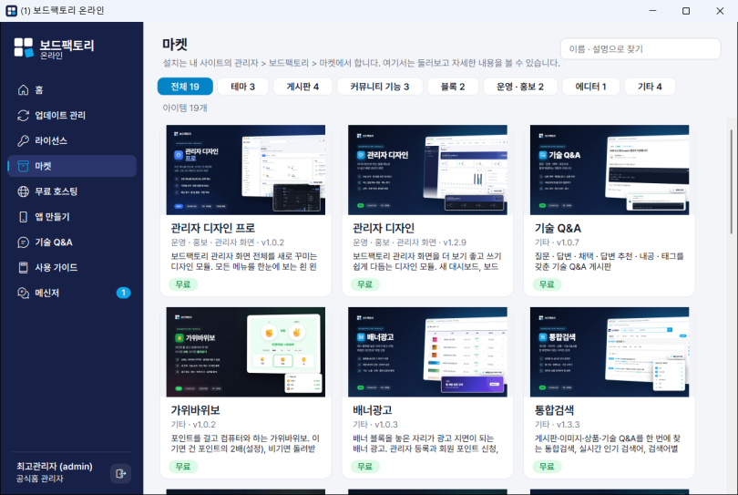Click the 마켓 box icon
The image size is (738, 495).
(23, 166)
